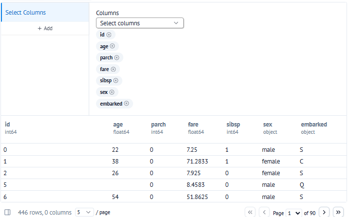Remove the embarked column chip
The image size is (349, 217).
click(126, 104)
